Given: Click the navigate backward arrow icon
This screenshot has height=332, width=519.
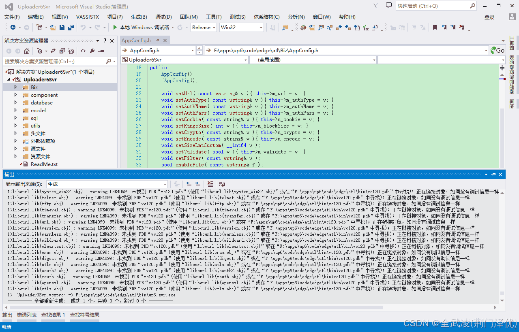Looking at the screenshot, I should tap(13, 28).
